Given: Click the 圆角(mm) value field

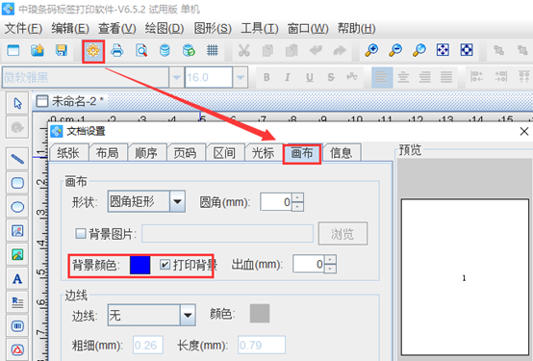Looking at the screenshot, I should [x=276, y=202].
